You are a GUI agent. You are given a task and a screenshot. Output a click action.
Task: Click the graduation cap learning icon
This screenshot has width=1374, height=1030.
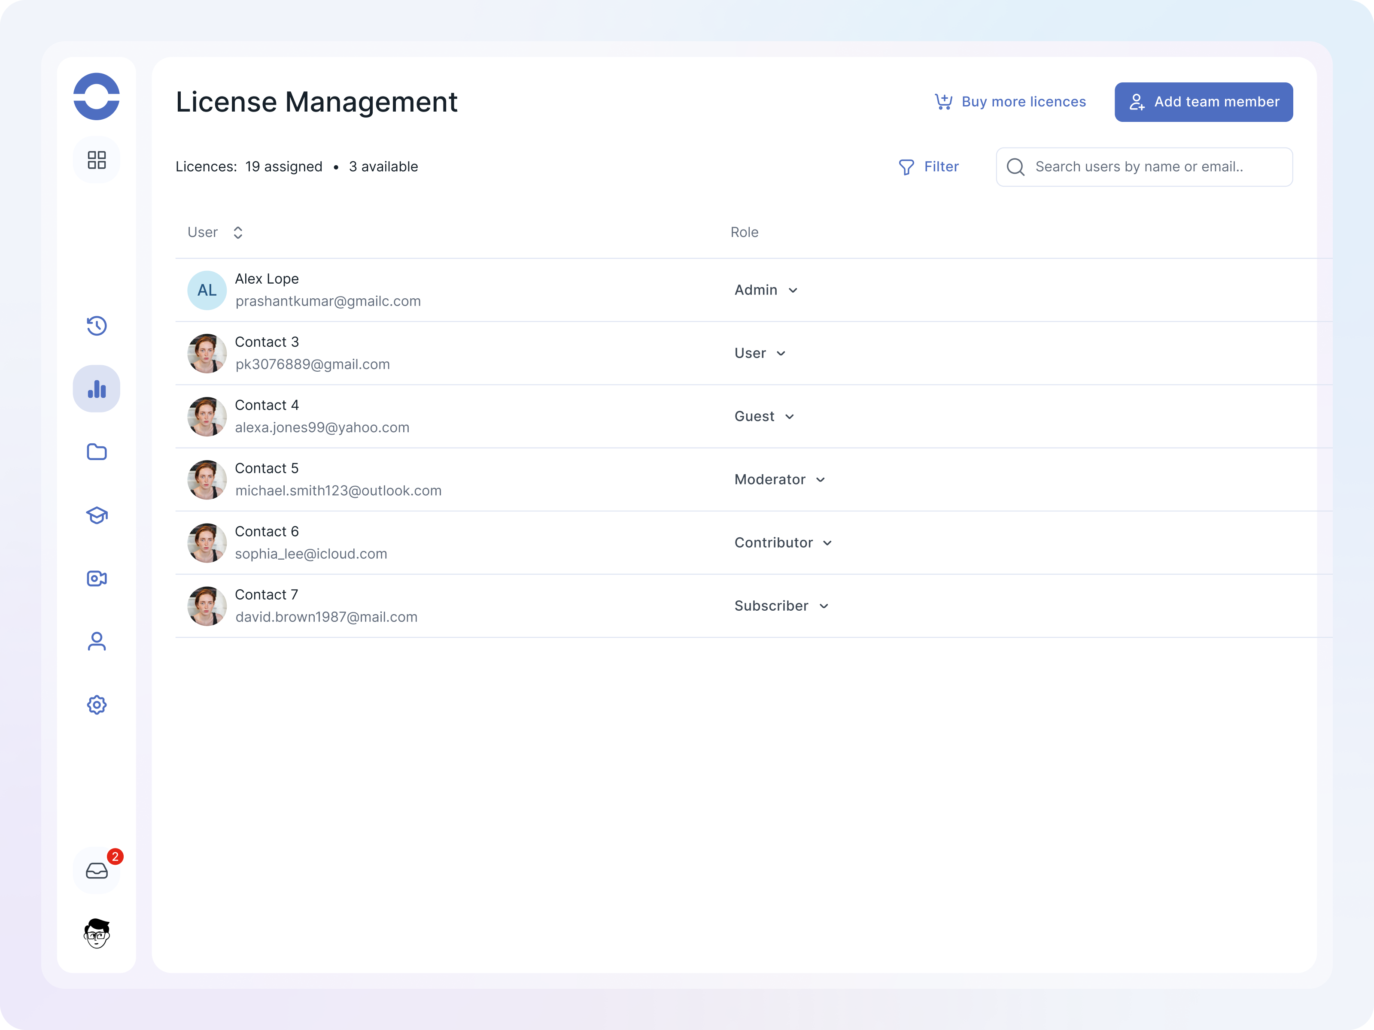(x=96, y=515)
